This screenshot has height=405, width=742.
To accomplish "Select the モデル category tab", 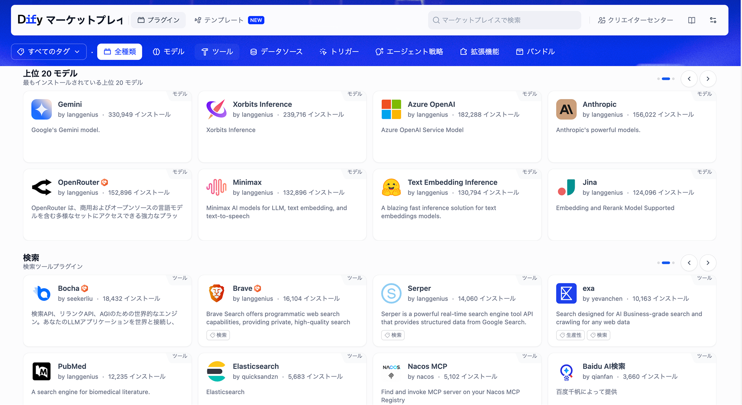I will 169,52.
